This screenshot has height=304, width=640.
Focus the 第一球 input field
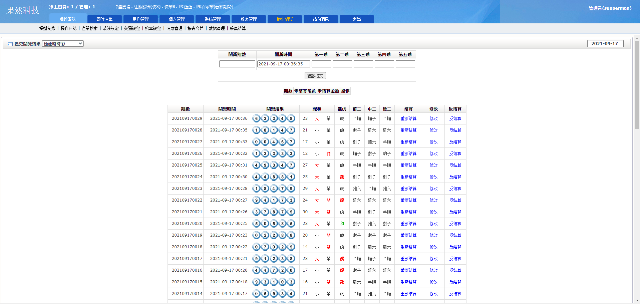click(321, 64)
